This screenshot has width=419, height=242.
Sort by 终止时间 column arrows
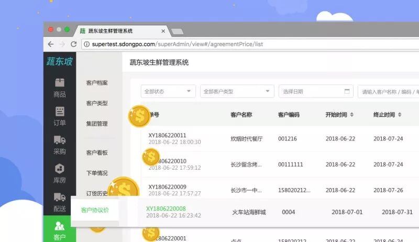coord(400,115)
